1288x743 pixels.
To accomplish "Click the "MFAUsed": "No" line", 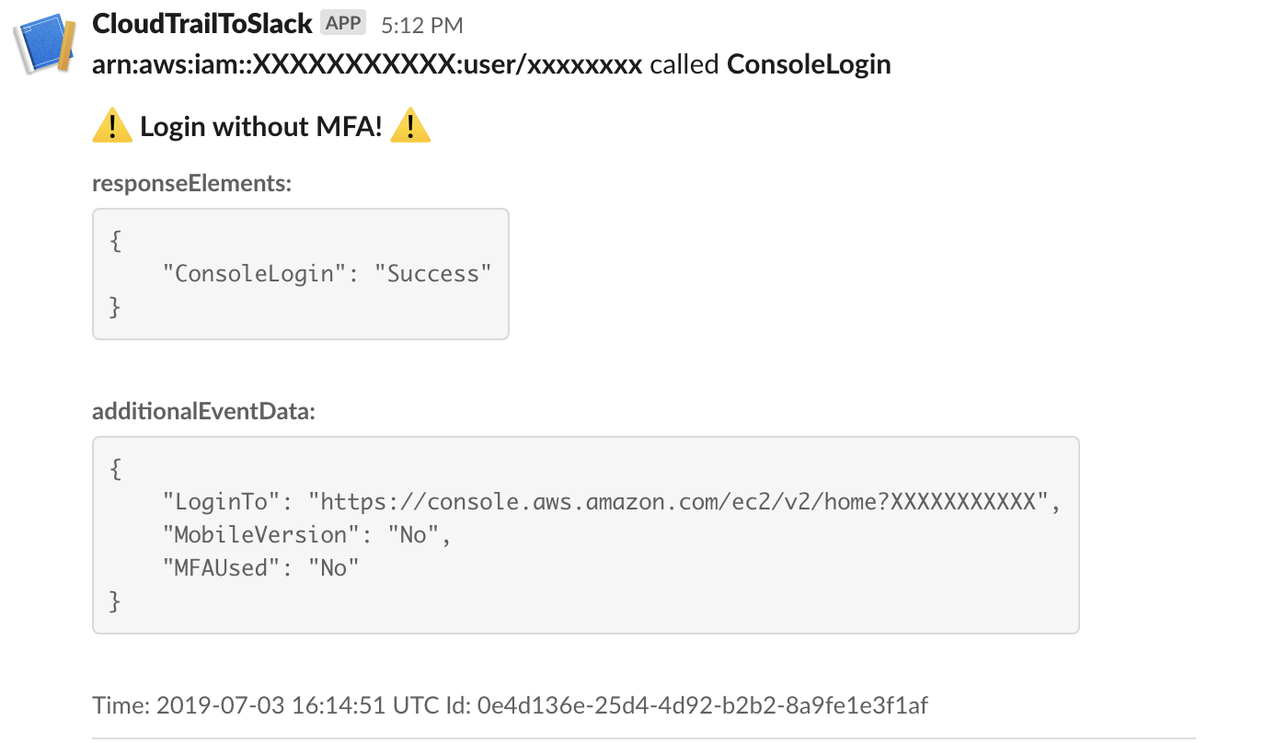I will coord(260,568).
